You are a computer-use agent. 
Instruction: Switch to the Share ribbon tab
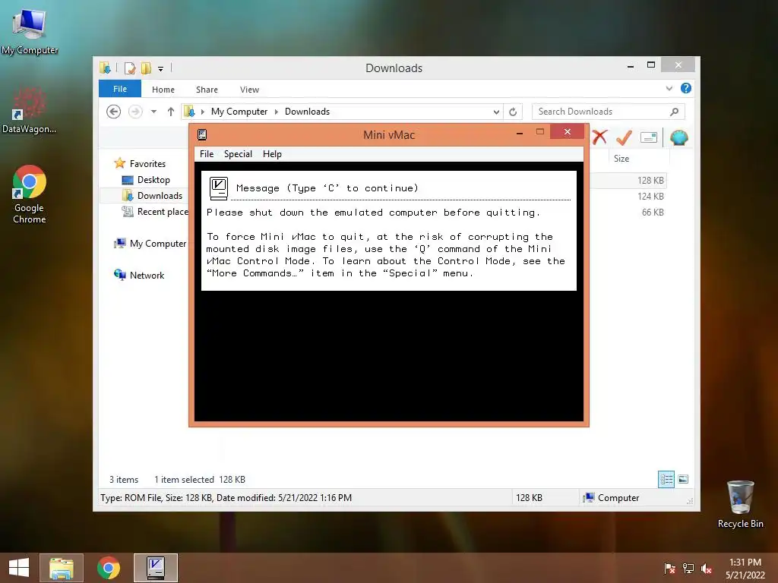pyautogui.click(x=207, y=90)
